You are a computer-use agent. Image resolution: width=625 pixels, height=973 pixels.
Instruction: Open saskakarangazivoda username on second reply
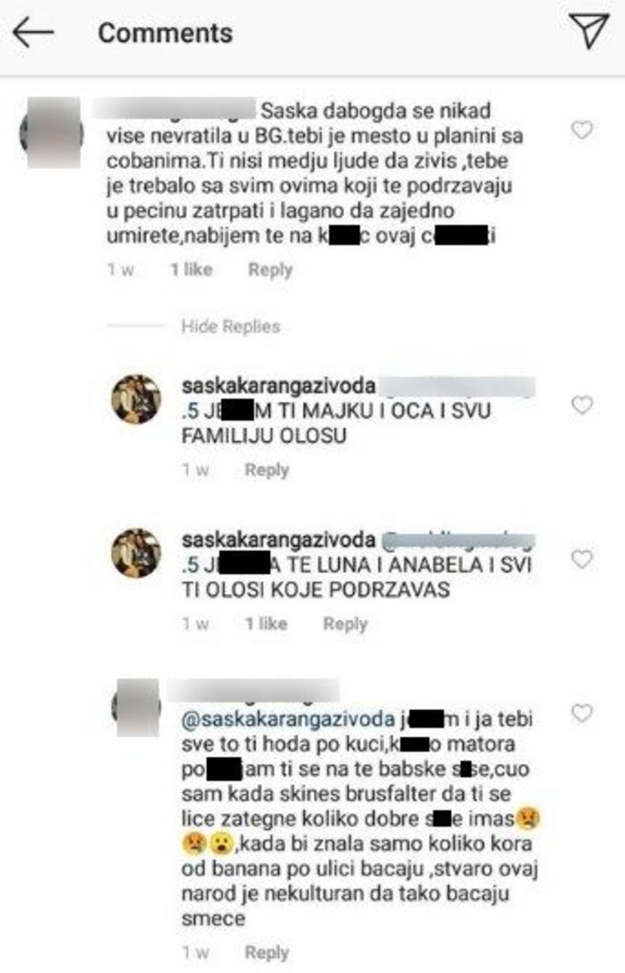[x=279, y=540]
